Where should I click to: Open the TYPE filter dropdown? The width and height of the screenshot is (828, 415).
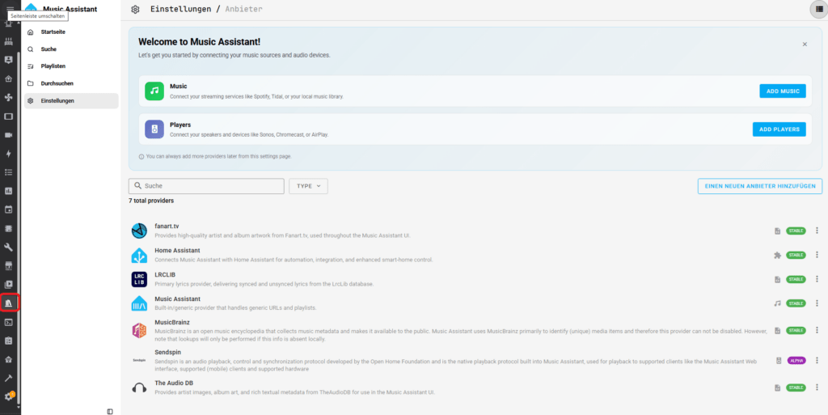(x=308, y=186)
